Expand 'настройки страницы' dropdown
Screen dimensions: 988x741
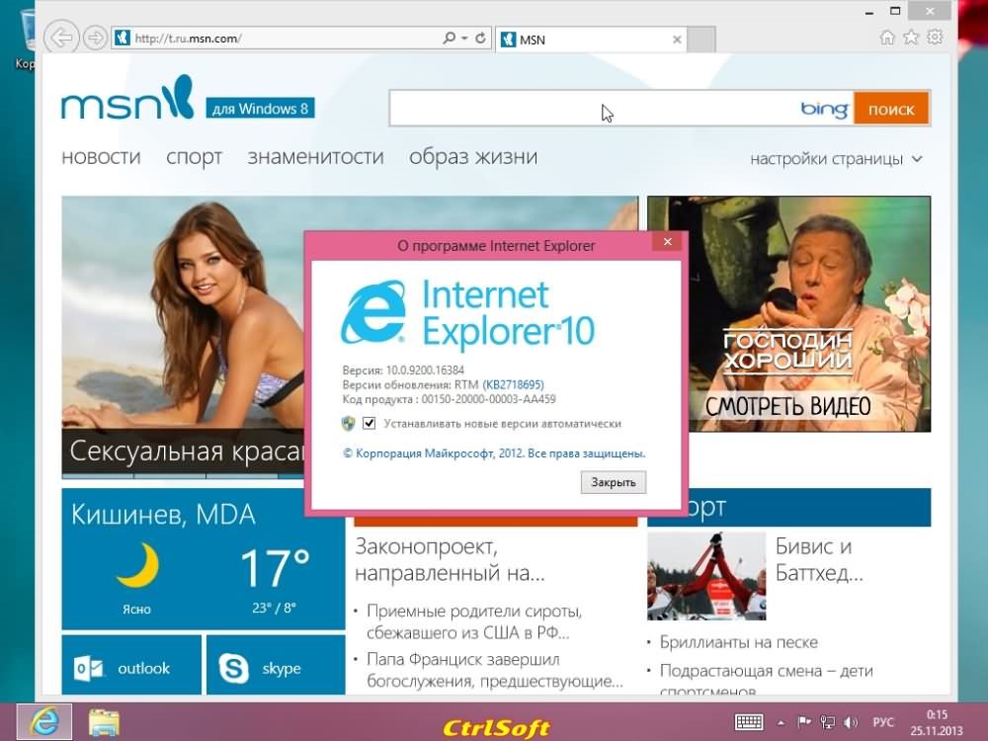pyautogui.click(x=836, y=158)
